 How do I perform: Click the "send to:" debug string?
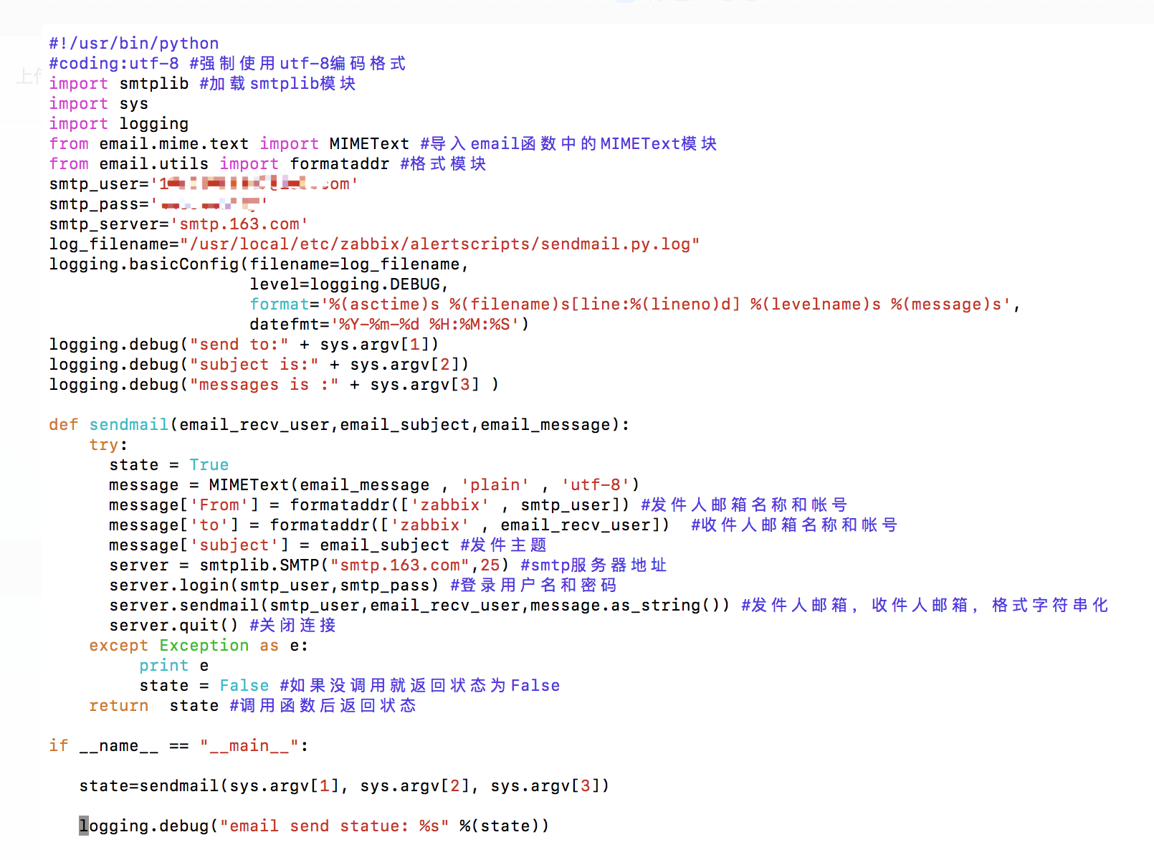tap(239, 344)
